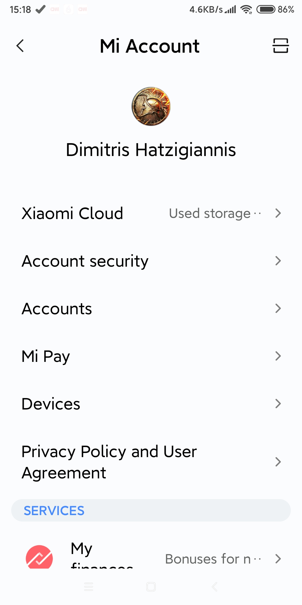The image size is (302, 605).
Task: Open the Accounts menu entry
Action: [57, 309]
